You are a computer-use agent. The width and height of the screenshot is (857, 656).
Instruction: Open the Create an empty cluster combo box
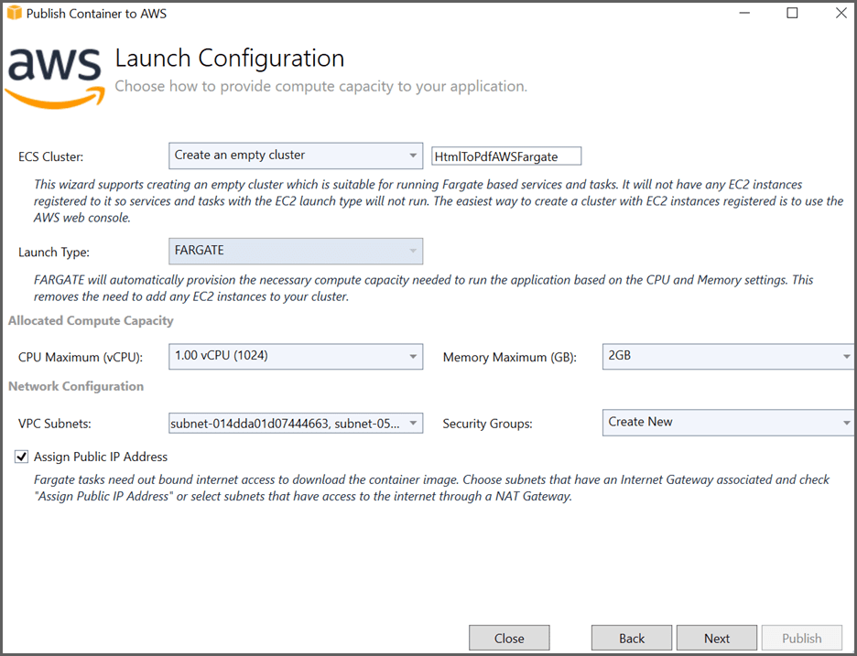point(293,155)
